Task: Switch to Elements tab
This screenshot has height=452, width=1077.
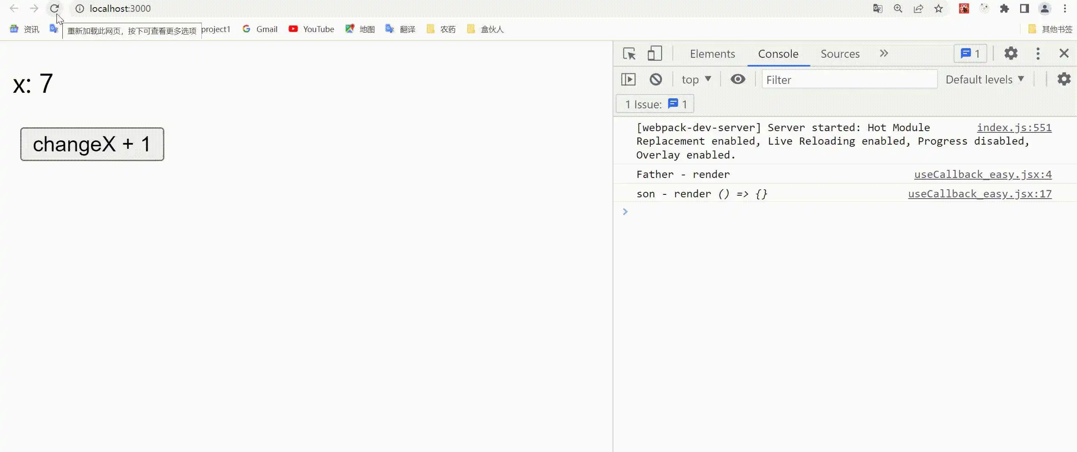Action: click(x=712, y=54)
